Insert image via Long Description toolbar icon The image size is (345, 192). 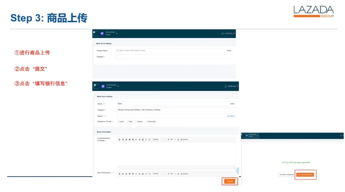[x=143, y=139]
